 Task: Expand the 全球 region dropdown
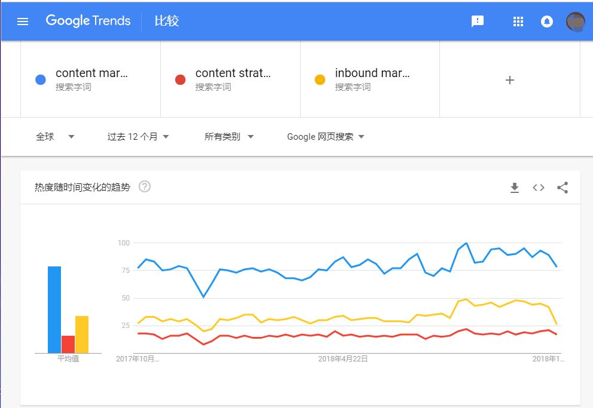[55, 137]
